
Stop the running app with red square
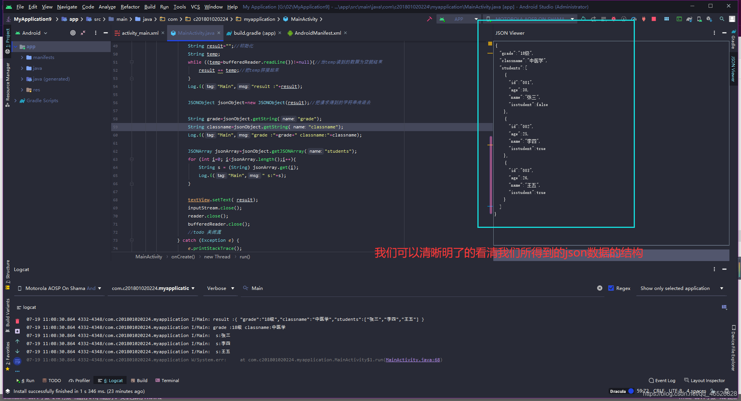tap(654, 19)
